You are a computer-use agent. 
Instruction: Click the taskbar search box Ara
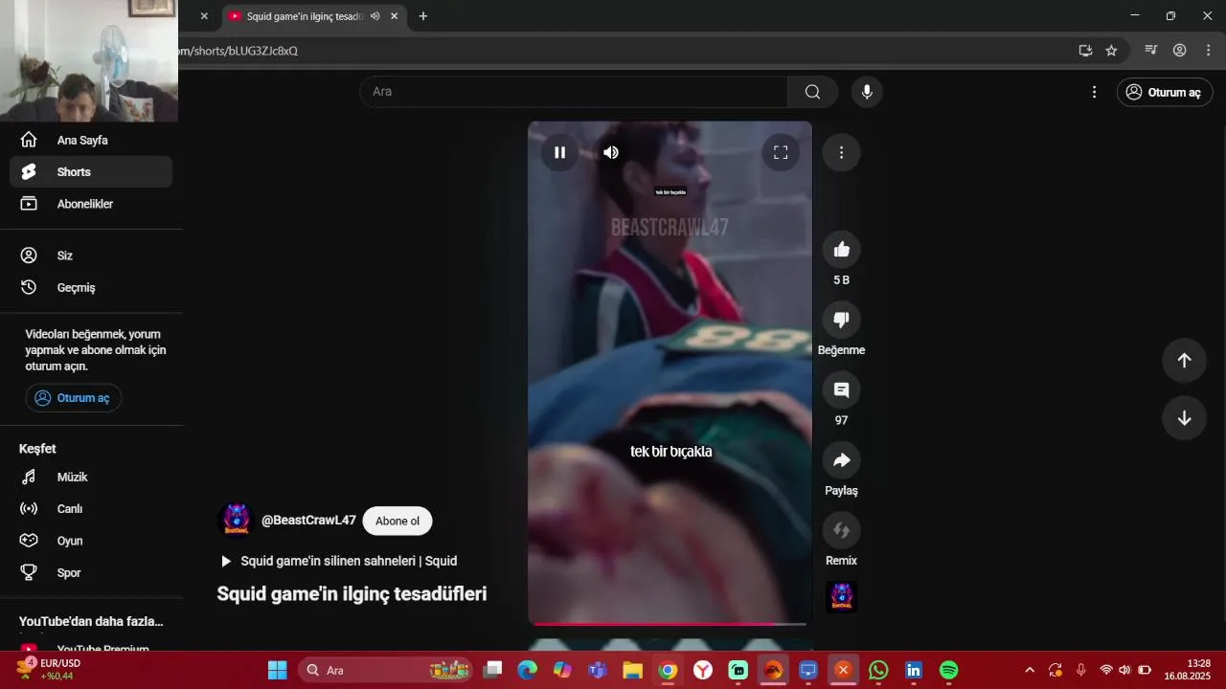point(386,670)
